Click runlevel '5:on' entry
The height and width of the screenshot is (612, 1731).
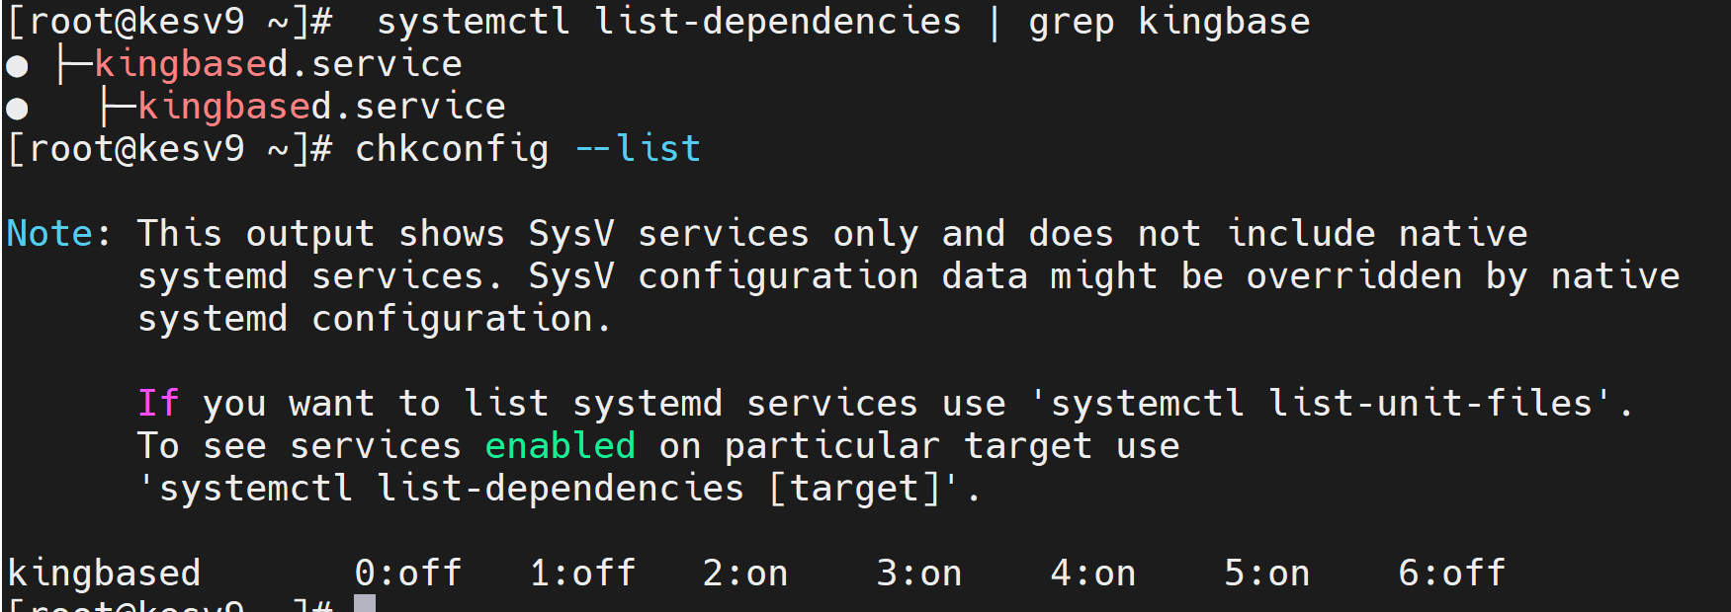pyautogui.click(x=1266, y=574)
